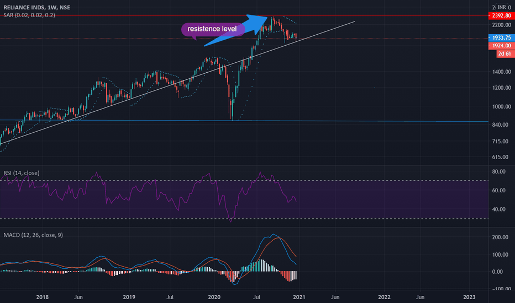Click the 2d 6h countdown label
Screen dimensions: 515x303
click(x=505, y=54)
